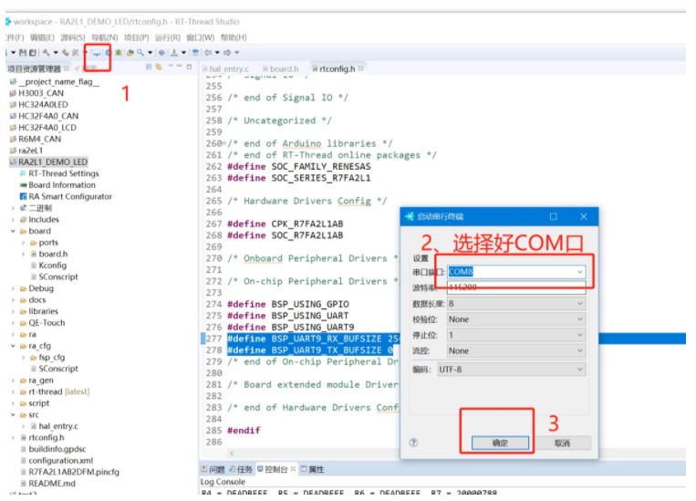Select the configuration.xml file

(57, 460)
